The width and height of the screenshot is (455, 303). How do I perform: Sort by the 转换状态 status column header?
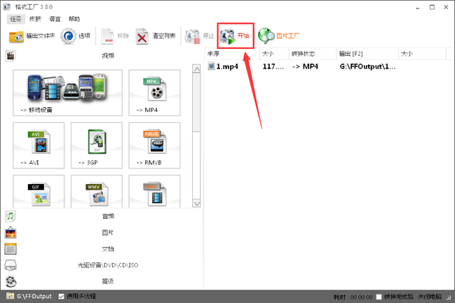click(313, 54)
